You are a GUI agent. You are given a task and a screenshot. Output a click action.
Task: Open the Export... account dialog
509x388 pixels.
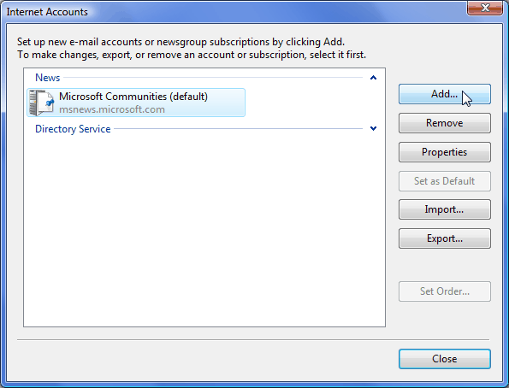point(444,238)
